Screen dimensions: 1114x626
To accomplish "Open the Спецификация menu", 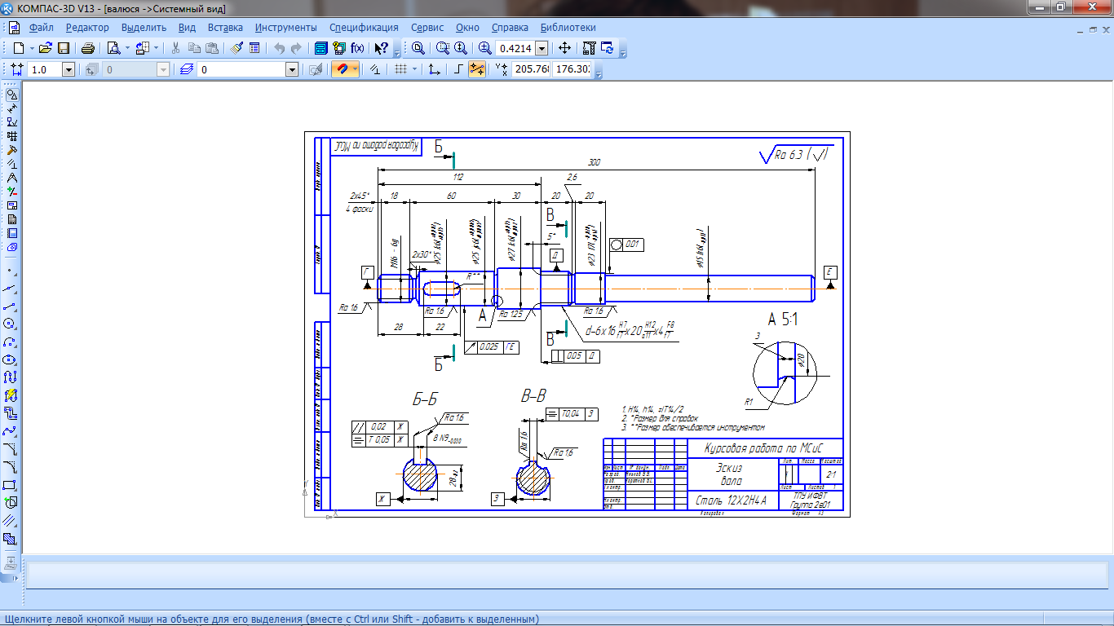I will click(x=365, y=28).
